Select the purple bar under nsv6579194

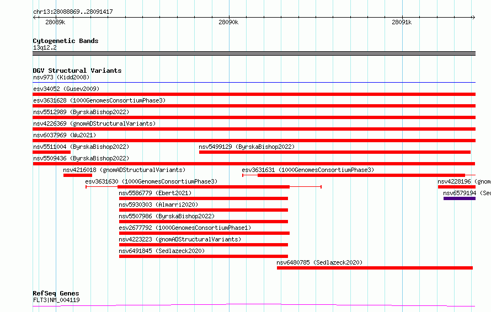[x=460, y=198]
